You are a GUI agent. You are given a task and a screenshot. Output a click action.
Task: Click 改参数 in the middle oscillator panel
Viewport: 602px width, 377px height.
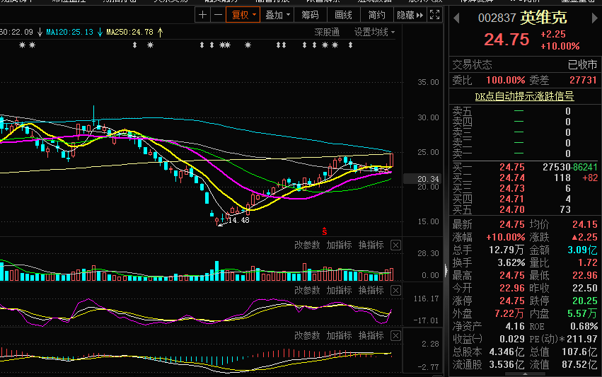307,290
